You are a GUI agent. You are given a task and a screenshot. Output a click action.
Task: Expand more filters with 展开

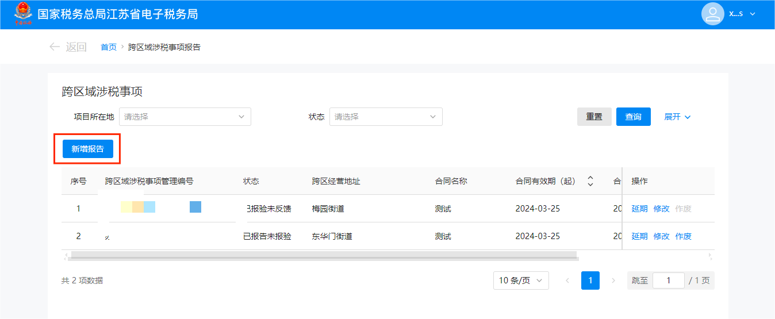(677, 117)
